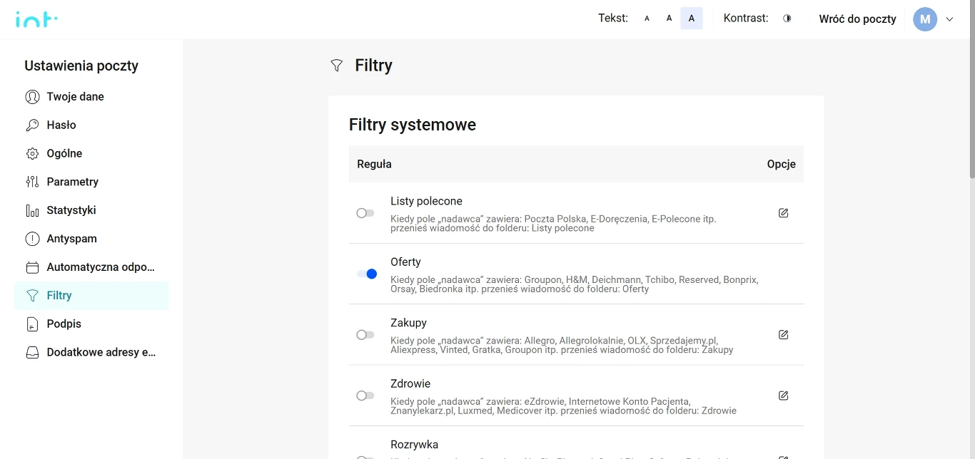The image size is (975, 459).
Task: Disable the Oferty filter toggle
Action: pos(367,274)
